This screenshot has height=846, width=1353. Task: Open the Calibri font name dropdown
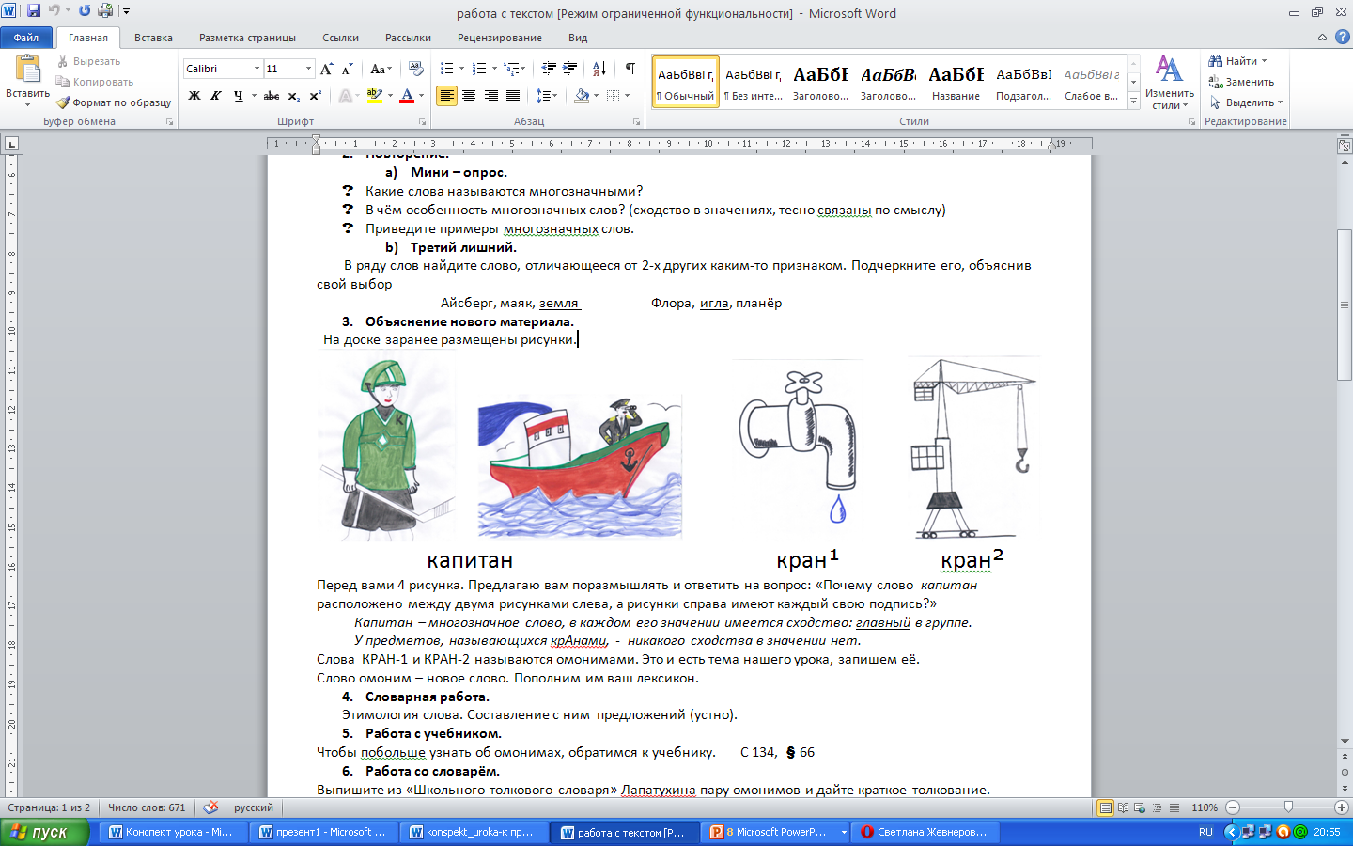(x=257, y=69)
